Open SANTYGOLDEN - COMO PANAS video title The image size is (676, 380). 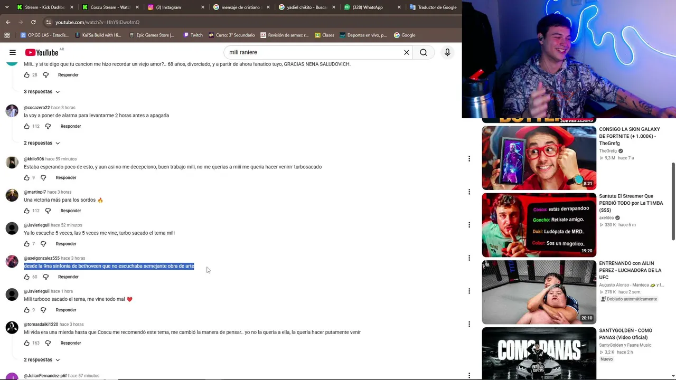(x=625, y=334)
